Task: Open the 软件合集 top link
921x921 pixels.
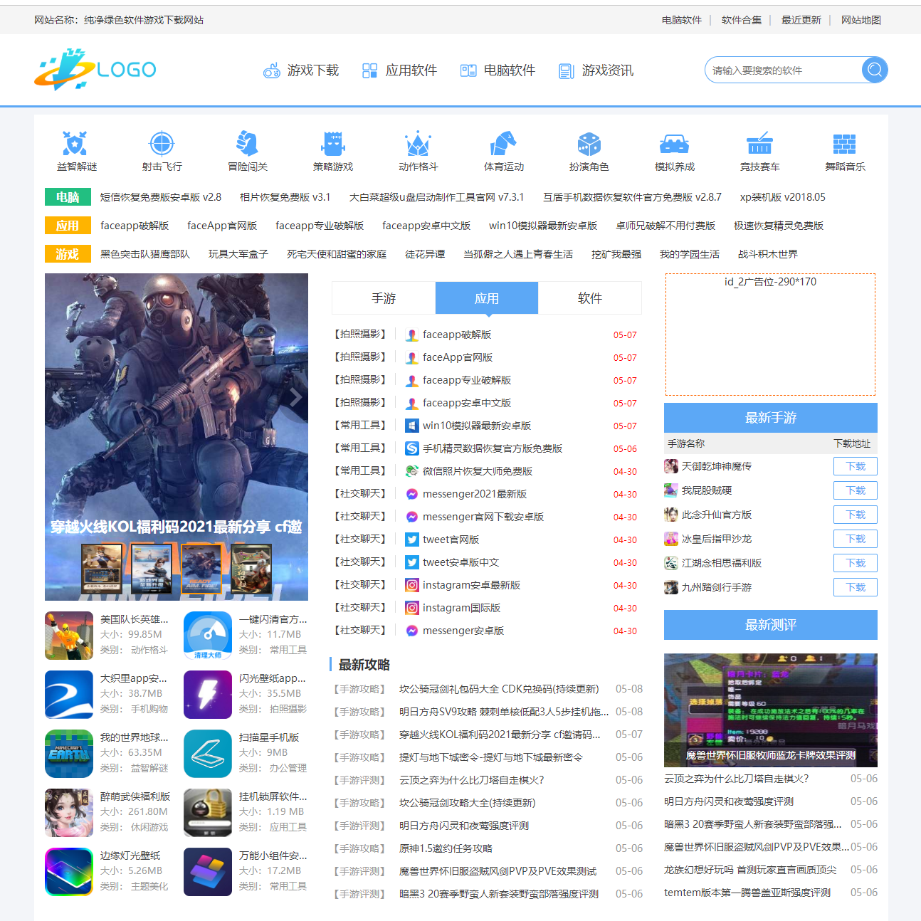Action: click(x=742, y=20)
